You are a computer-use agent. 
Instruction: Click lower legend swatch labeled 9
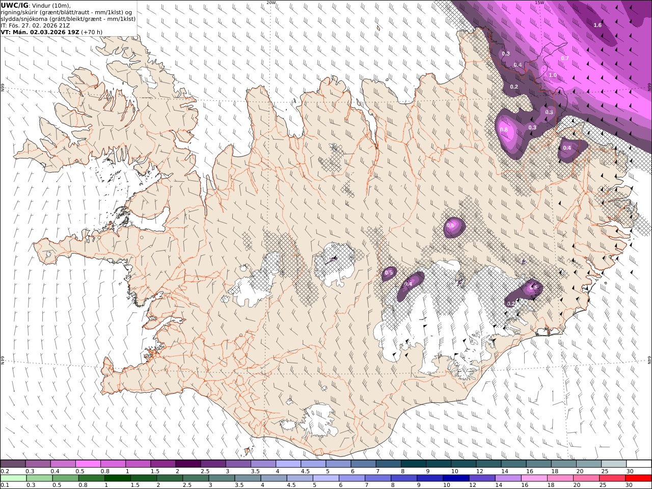pos(429,478)
